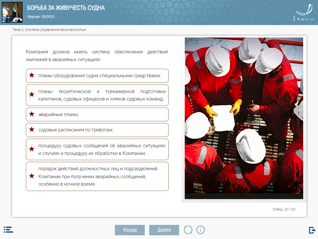Select the 'планы теоретической и тренажерной подготовки' item
The image size is (318, 239).
pyautogui.click(x=97, y=95)
